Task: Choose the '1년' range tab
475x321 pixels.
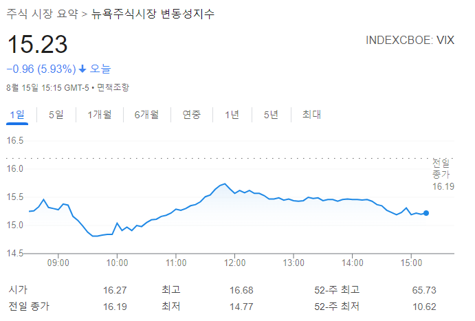Action: 232,115
